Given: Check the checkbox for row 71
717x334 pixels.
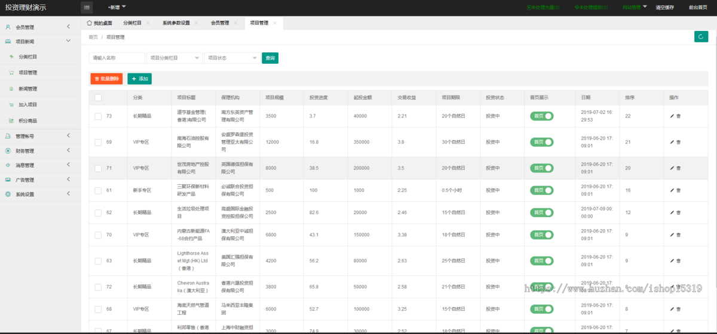Looking at the screenshot, I should tap(98, 168).
